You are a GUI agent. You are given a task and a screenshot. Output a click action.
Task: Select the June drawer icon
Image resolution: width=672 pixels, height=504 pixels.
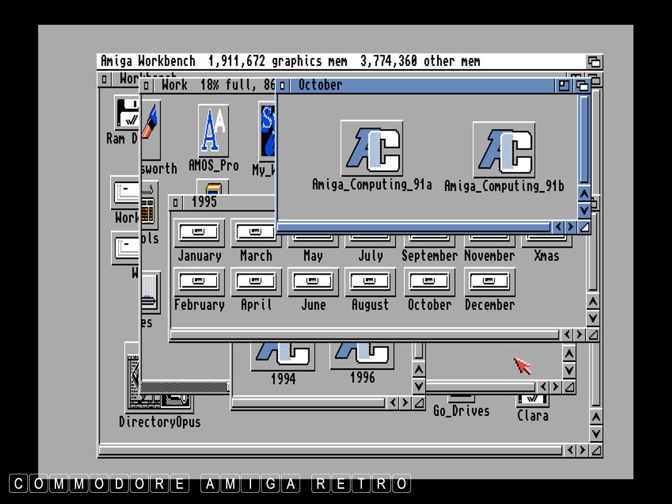[313, 282]
